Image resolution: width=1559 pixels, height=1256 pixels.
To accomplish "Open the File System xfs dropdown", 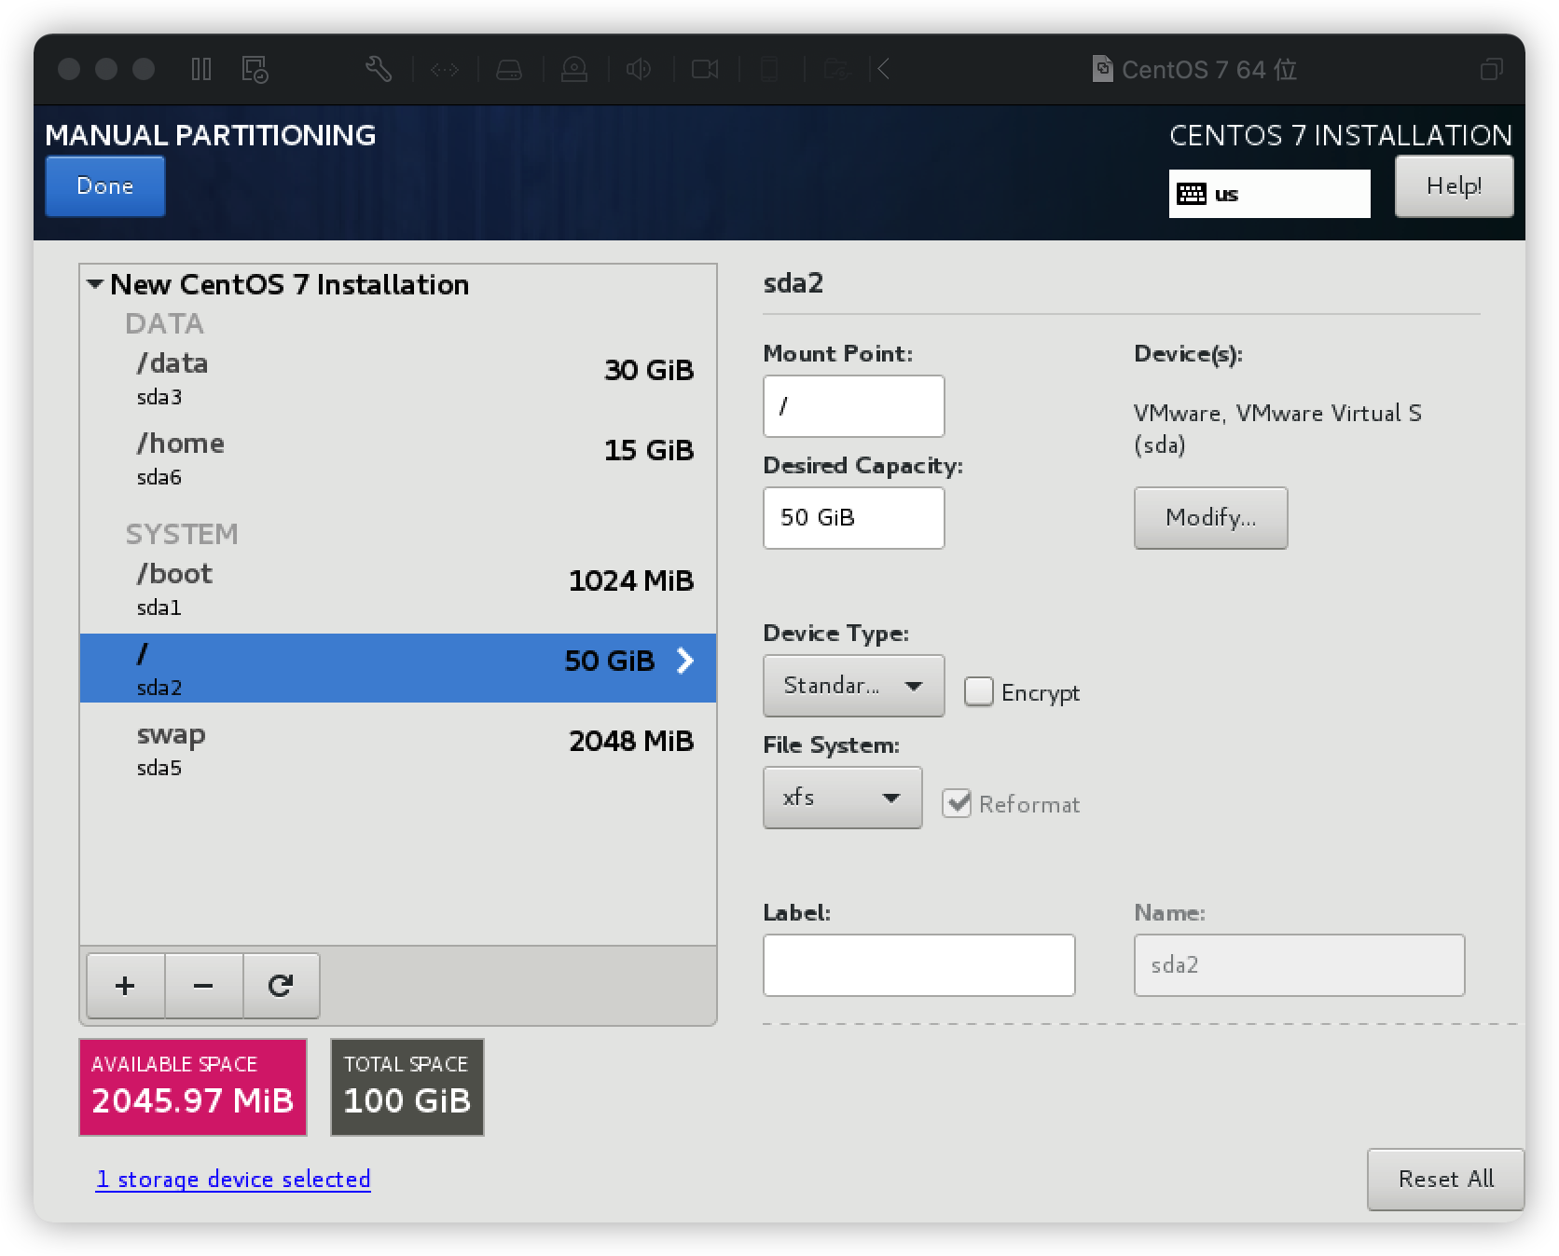I will 842,798.
